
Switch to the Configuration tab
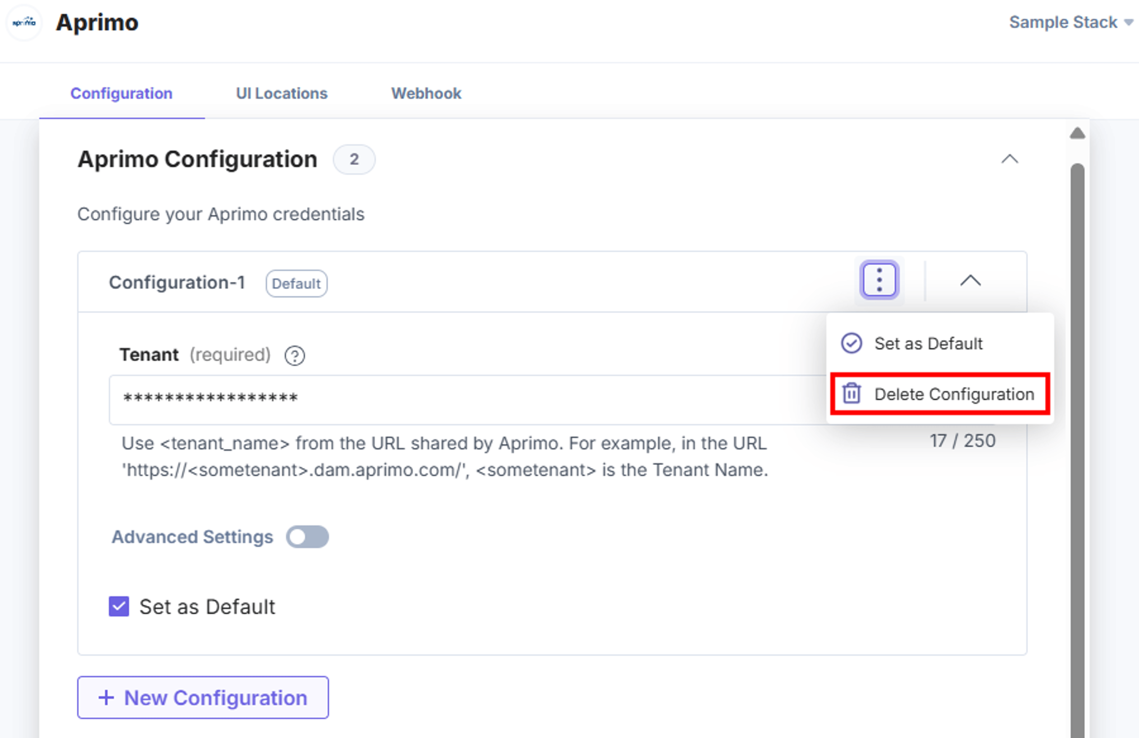[x=122, y=93]
